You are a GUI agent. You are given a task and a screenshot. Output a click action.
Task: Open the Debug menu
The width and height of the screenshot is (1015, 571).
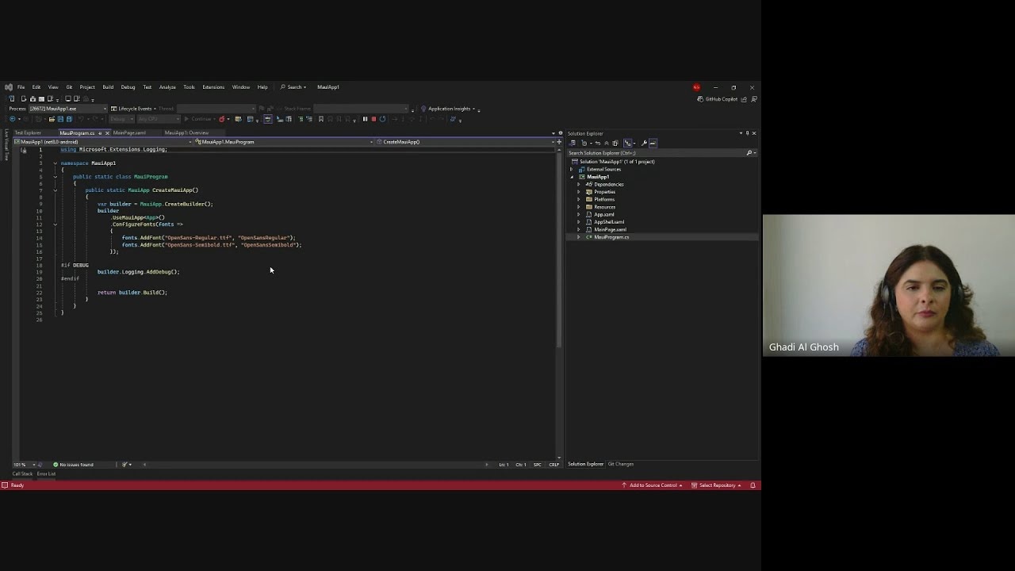pyautogui.click(x=127, y=87)
